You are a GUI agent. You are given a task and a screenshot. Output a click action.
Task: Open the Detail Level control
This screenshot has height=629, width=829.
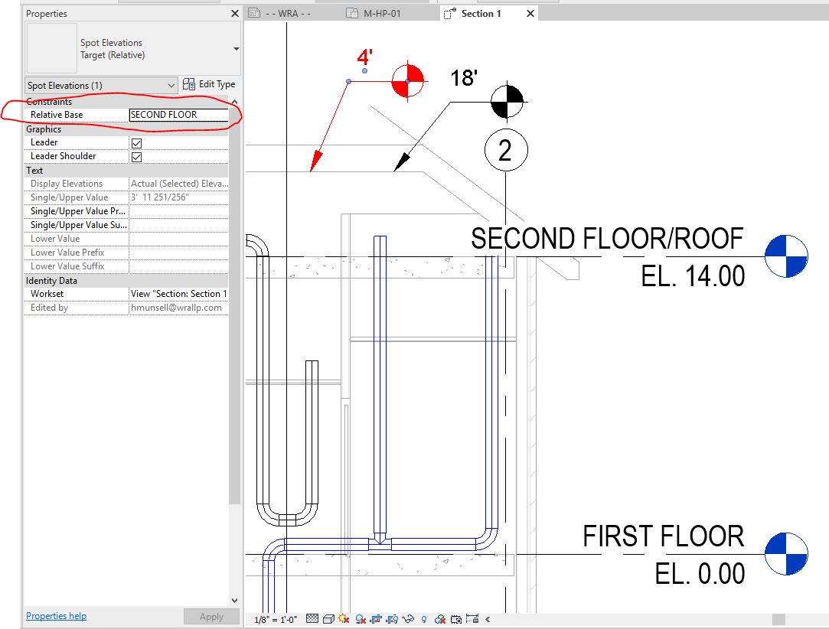312,618
